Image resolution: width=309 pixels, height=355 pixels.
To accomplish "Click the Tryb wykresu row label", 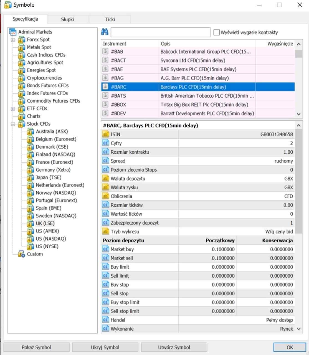I will tap(125, 232).
